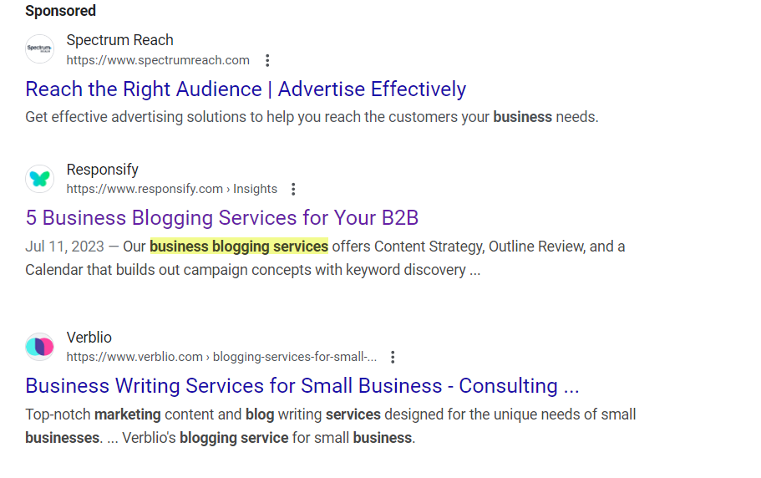Open '5 Business Blogging Services for Your B2B'

(x=222, y=218)
